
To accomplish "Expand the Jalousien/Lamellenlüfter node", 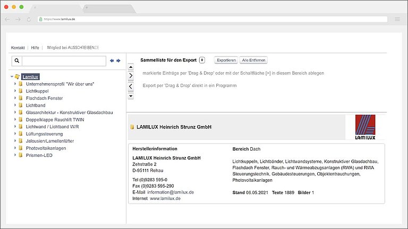I will click(15, 140).
